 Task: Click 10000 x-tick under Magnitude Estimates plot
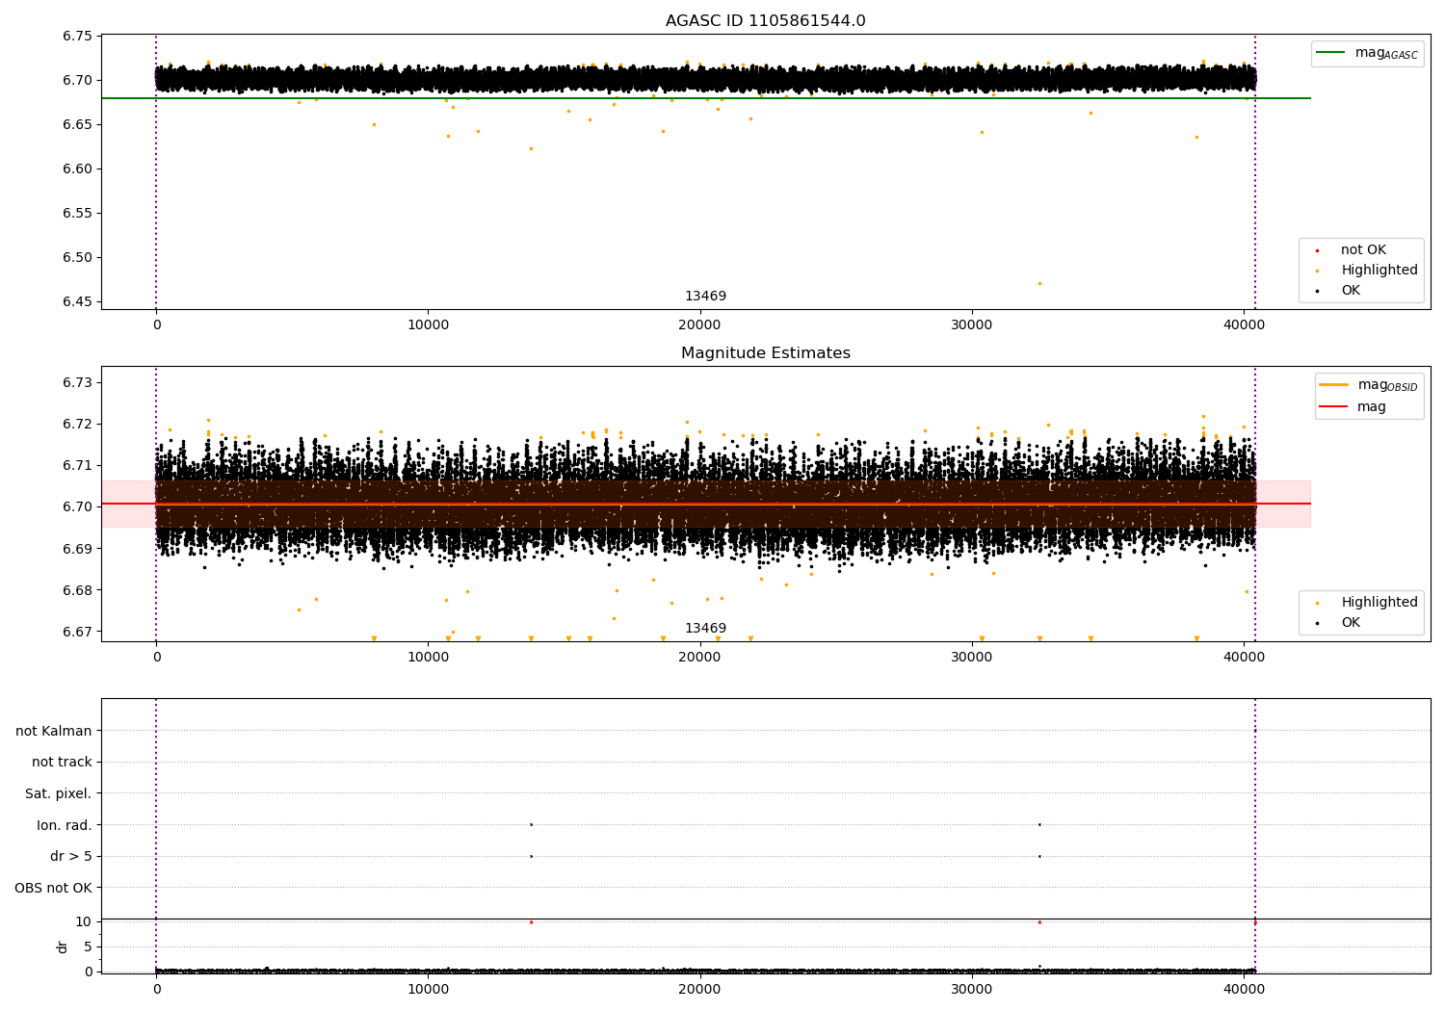429,657
